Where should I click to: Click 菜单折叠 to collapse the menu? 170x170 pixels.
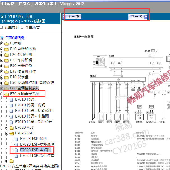[33, 27]
